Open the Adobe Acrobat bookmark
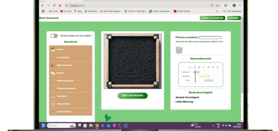 click(x=183, y=11)
